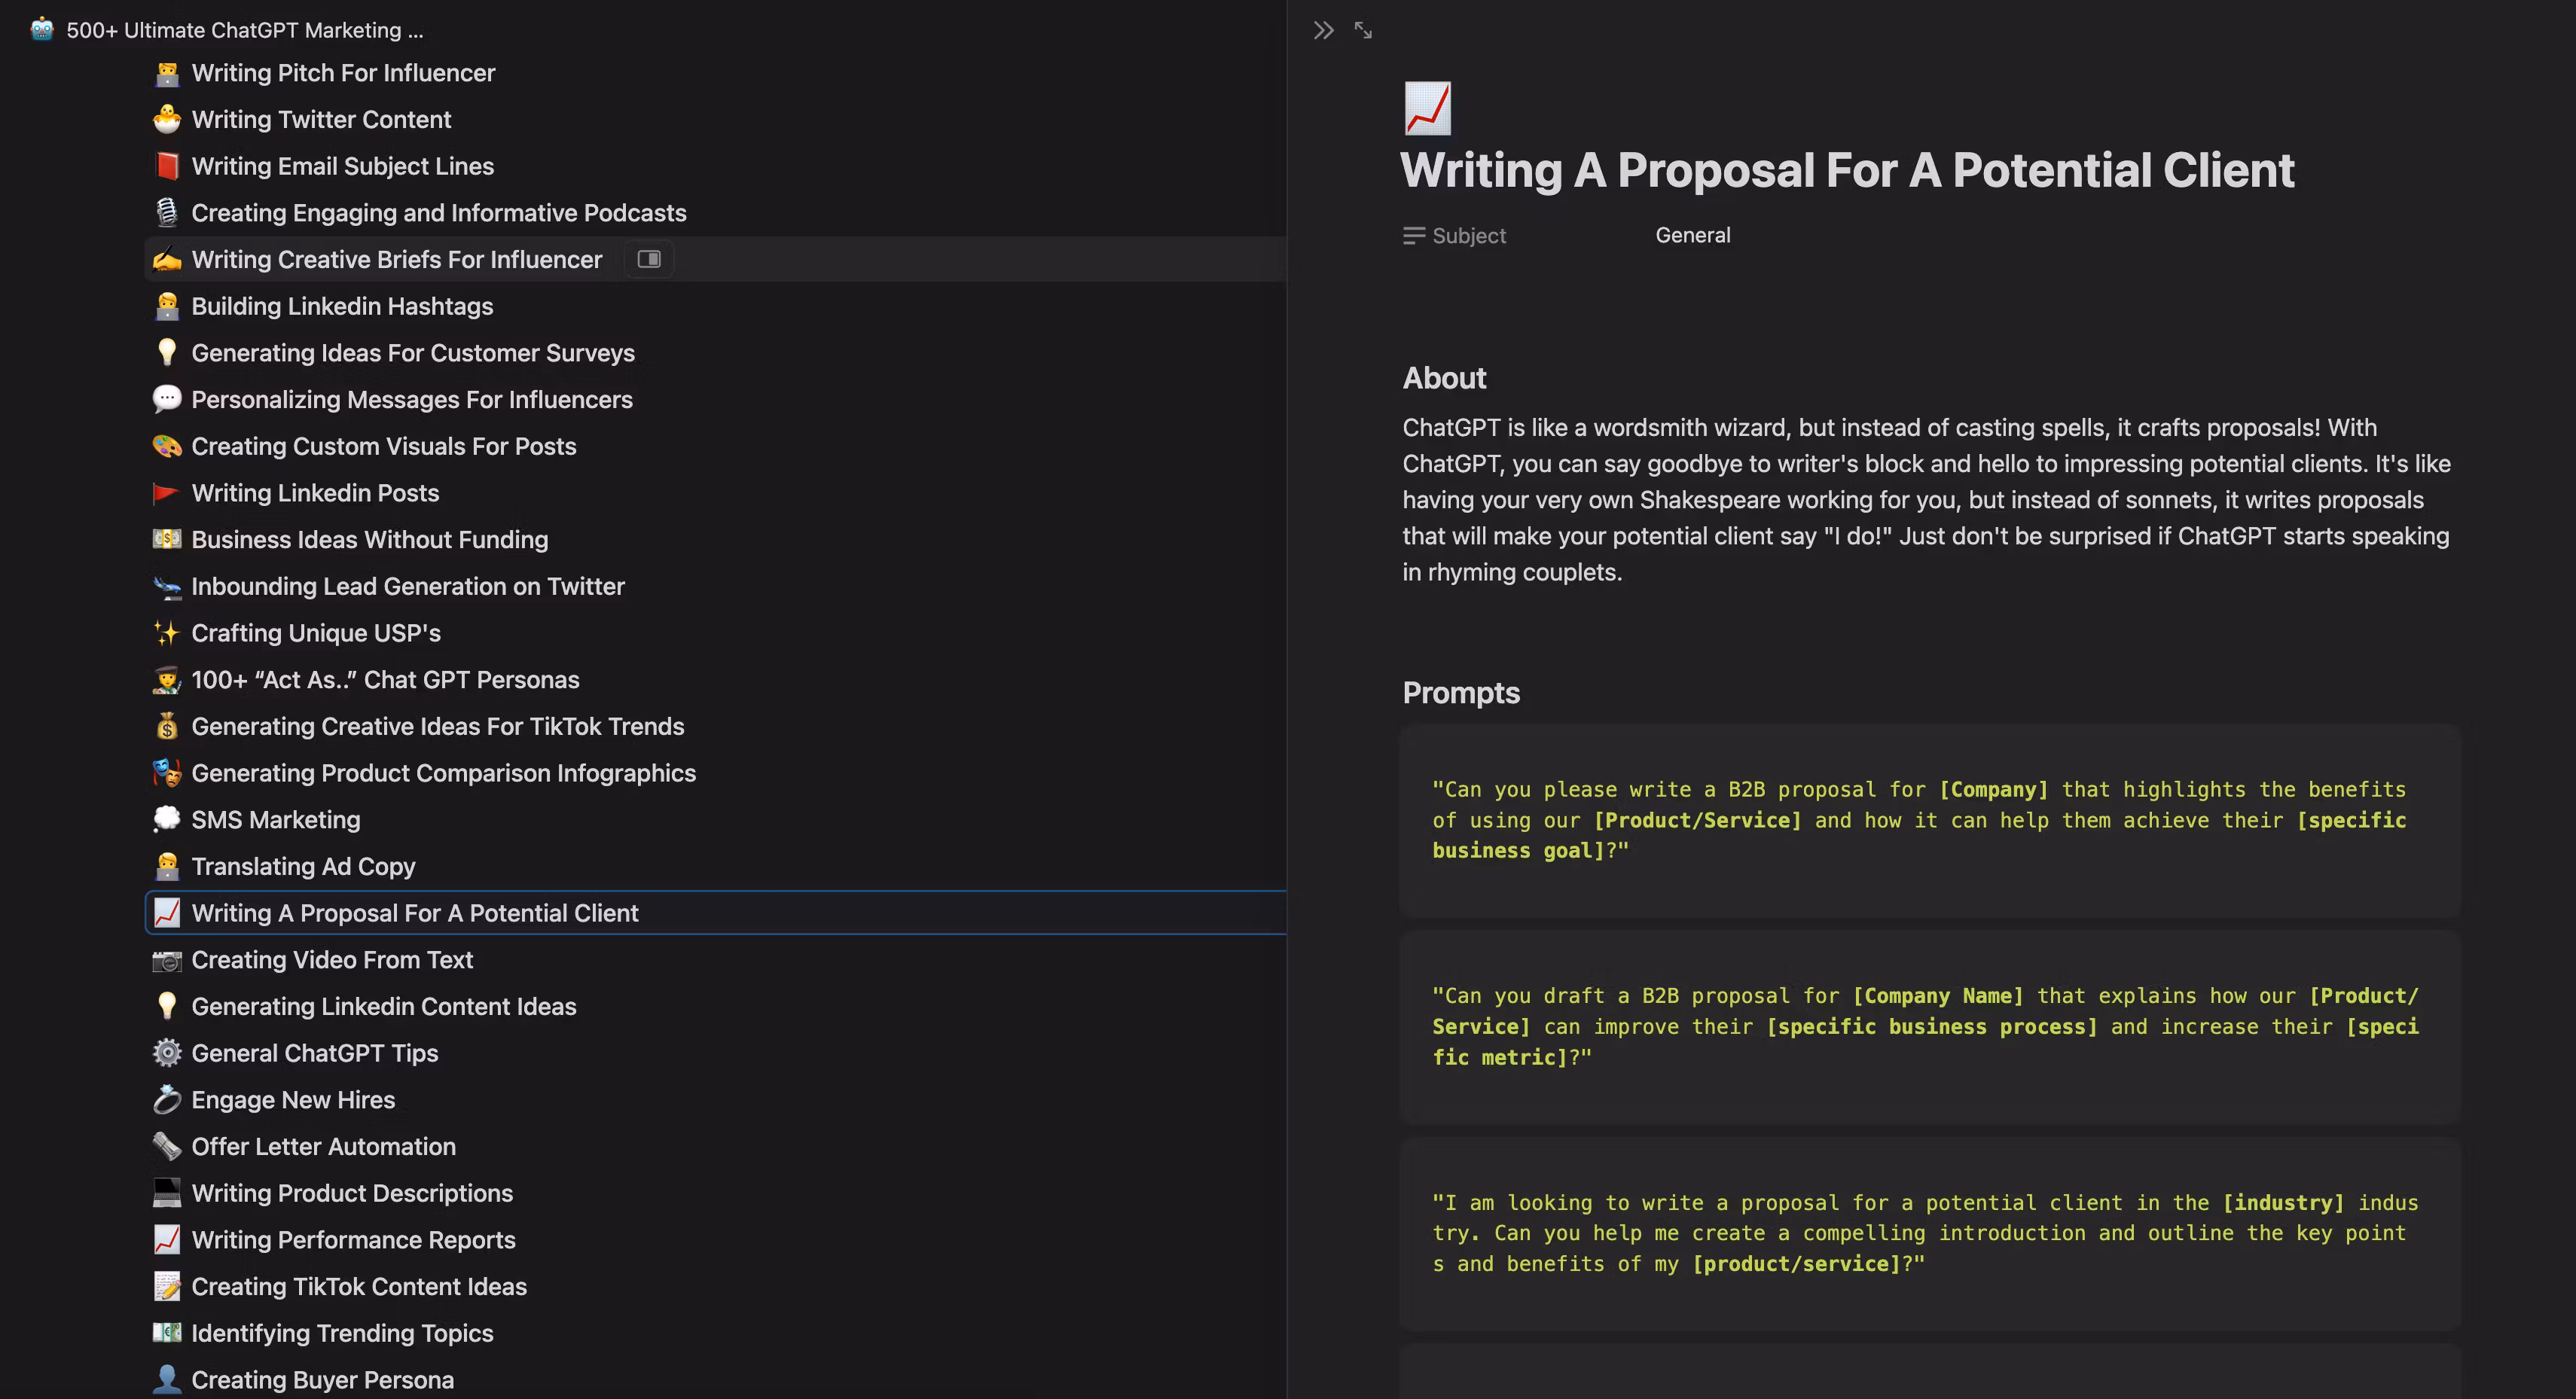Click the light bulb icon beside Linkedin Content Ideas

click(167, 1006)
